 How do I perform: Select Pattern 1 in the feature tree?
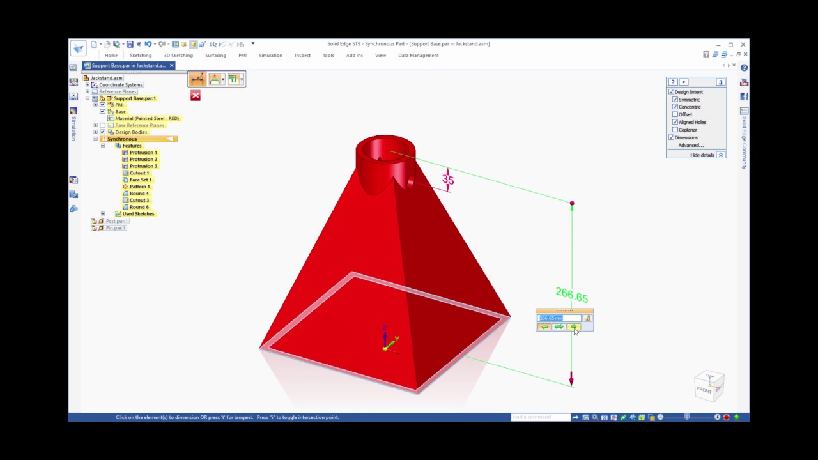click(x=139, y=187)
